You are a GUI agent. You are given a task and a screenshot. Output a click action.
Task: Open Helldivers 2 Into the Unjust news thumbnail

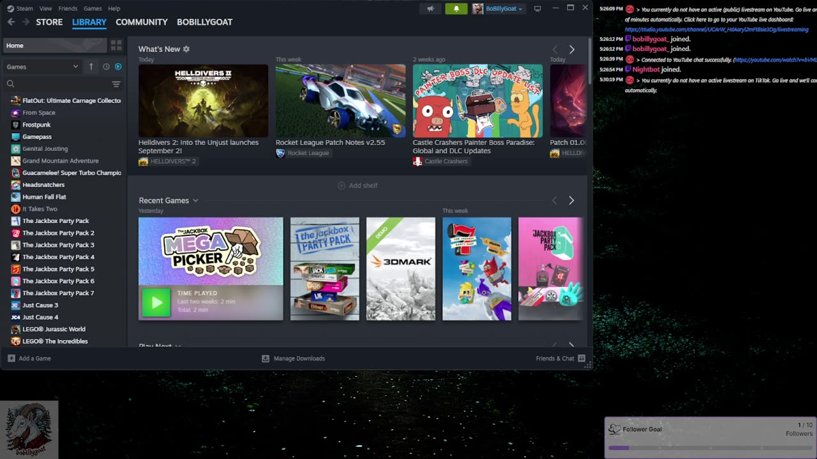[x=203, y=101]
